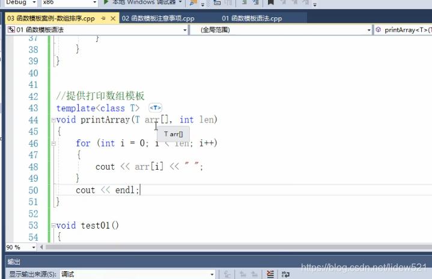Image resolution: width=432 pixels, height=279 pixels.
Task: Close the 03 函数模板案例-数组排序.cpp tab
Action: tap(113, 19)
